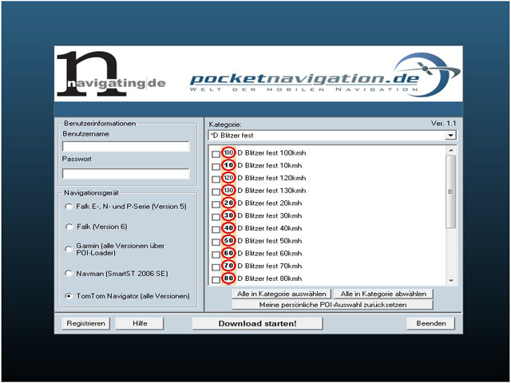Tick the D Blitzer fest 80kmh checkbox
Screen dimensions: 511x383
click(x=216, y=279)
